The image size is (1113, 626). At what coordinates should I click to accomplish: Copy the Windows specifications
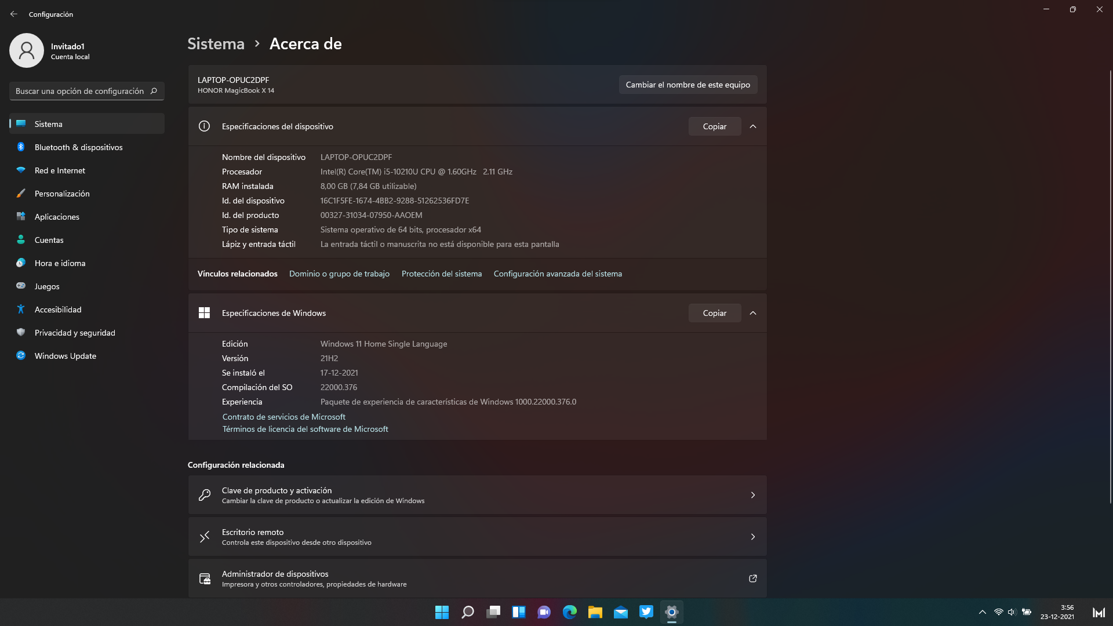coord(714,313)
